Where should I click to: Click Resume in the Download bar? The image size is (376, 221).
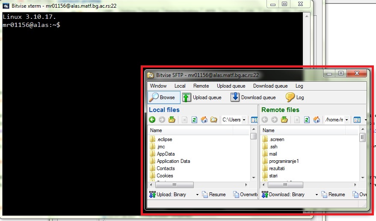click(333, 194)
